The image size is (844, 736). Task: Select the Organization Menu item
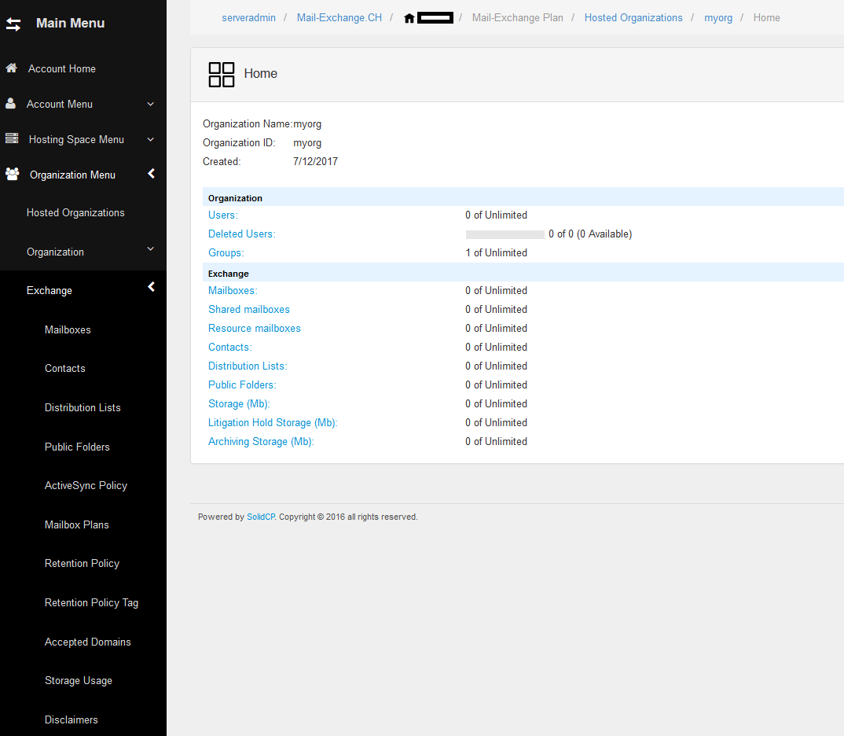click(x=72, y=175)
